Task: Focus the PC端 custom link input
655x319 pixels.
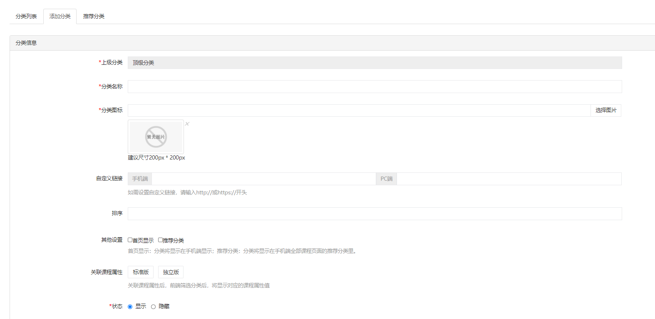Action: pyautogui.click(x=509, y=179)
